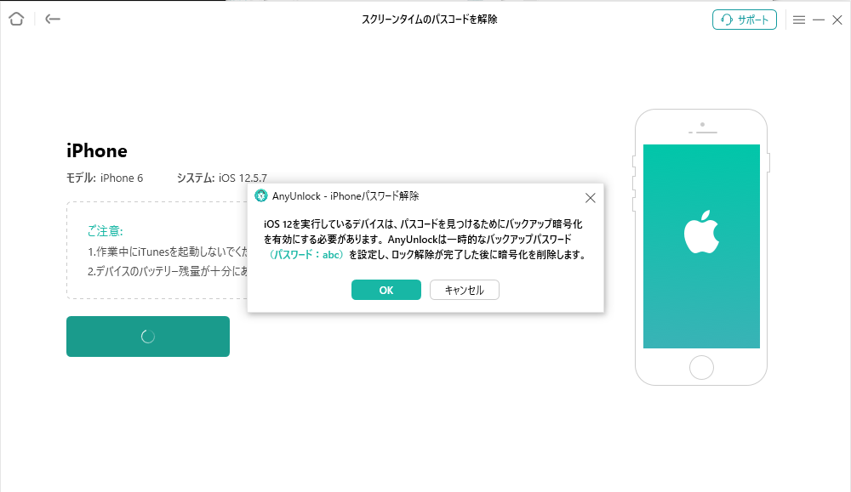Close the iPhoneパスワード解除 dialog

(x=591, y=198)
